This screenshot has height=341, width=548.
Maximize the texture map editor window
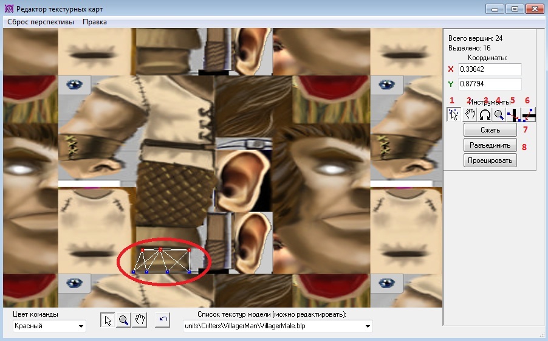tap(515, 9)
